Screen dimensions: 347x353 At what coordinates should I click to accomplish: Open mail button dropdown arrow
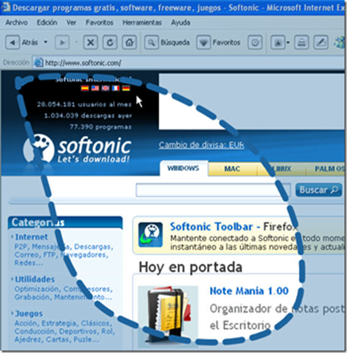288,42
